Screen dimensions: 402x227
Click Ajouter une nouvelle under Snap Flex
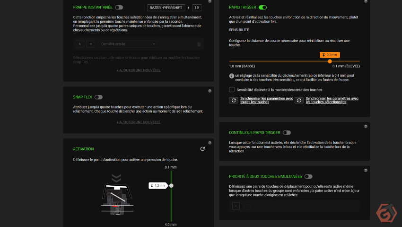(139, 122)
